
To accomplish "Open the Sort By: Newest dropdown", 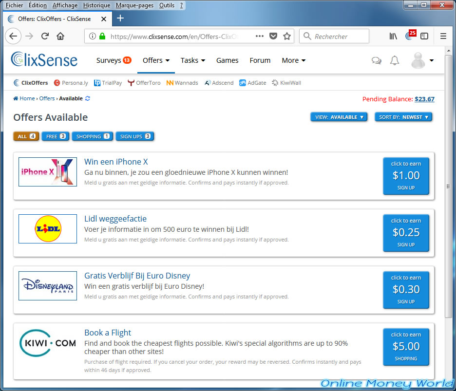I will [x=403, y=117].
